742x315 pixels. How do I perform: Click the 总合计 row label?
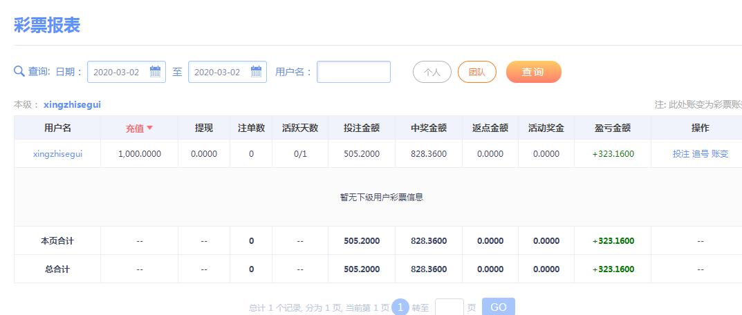pos(57,269)
